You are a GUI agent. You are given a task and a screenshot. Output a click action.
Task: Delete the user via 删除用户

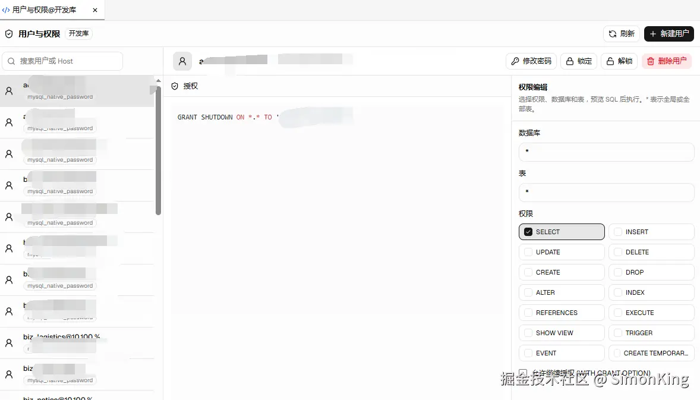click(667, 61)
